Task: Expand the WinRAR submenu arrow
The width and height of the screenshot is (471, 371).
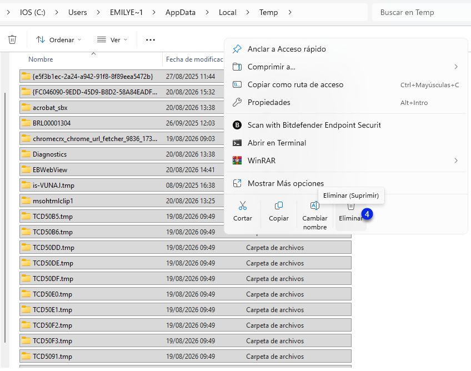Action: coord(456,161)
